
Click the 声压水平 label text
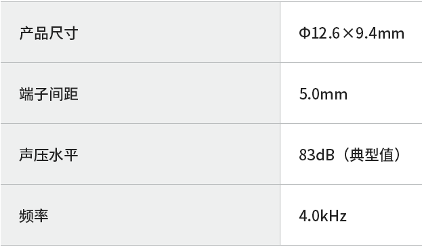pos(49,155)
